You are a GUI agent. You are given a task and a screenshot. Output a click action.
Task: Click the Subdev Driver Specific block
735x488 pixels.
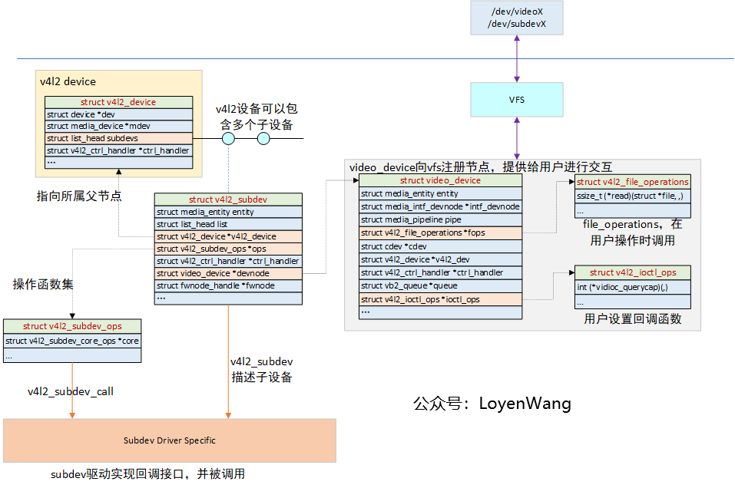(x=170, y=440)
